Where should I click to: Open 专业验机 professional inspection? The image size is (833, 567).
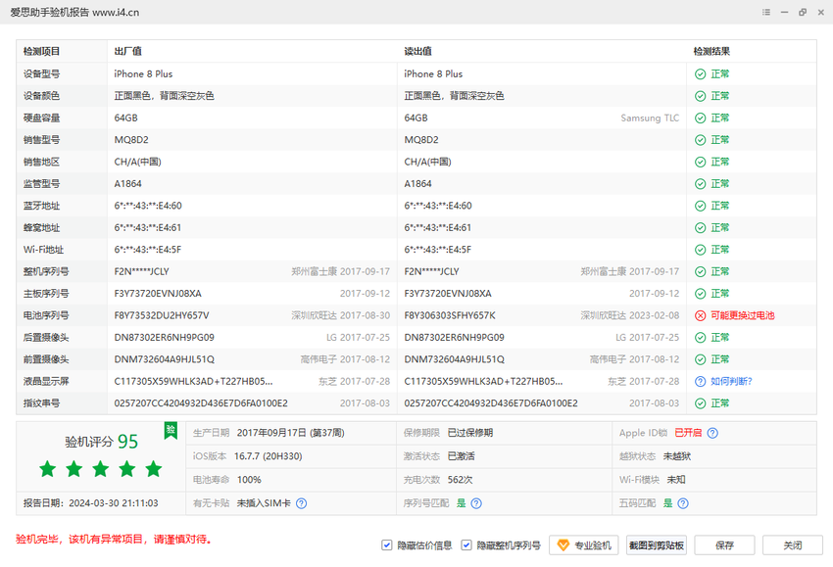tap(584, 545)
